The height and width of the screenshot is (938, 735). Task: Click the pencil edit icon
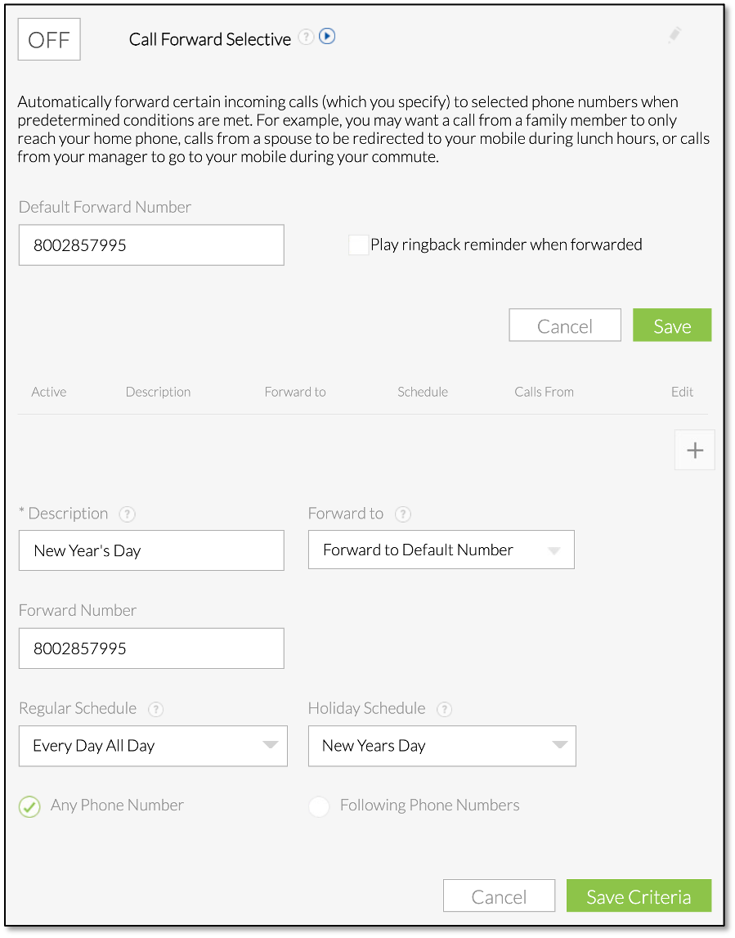(674, 34)
